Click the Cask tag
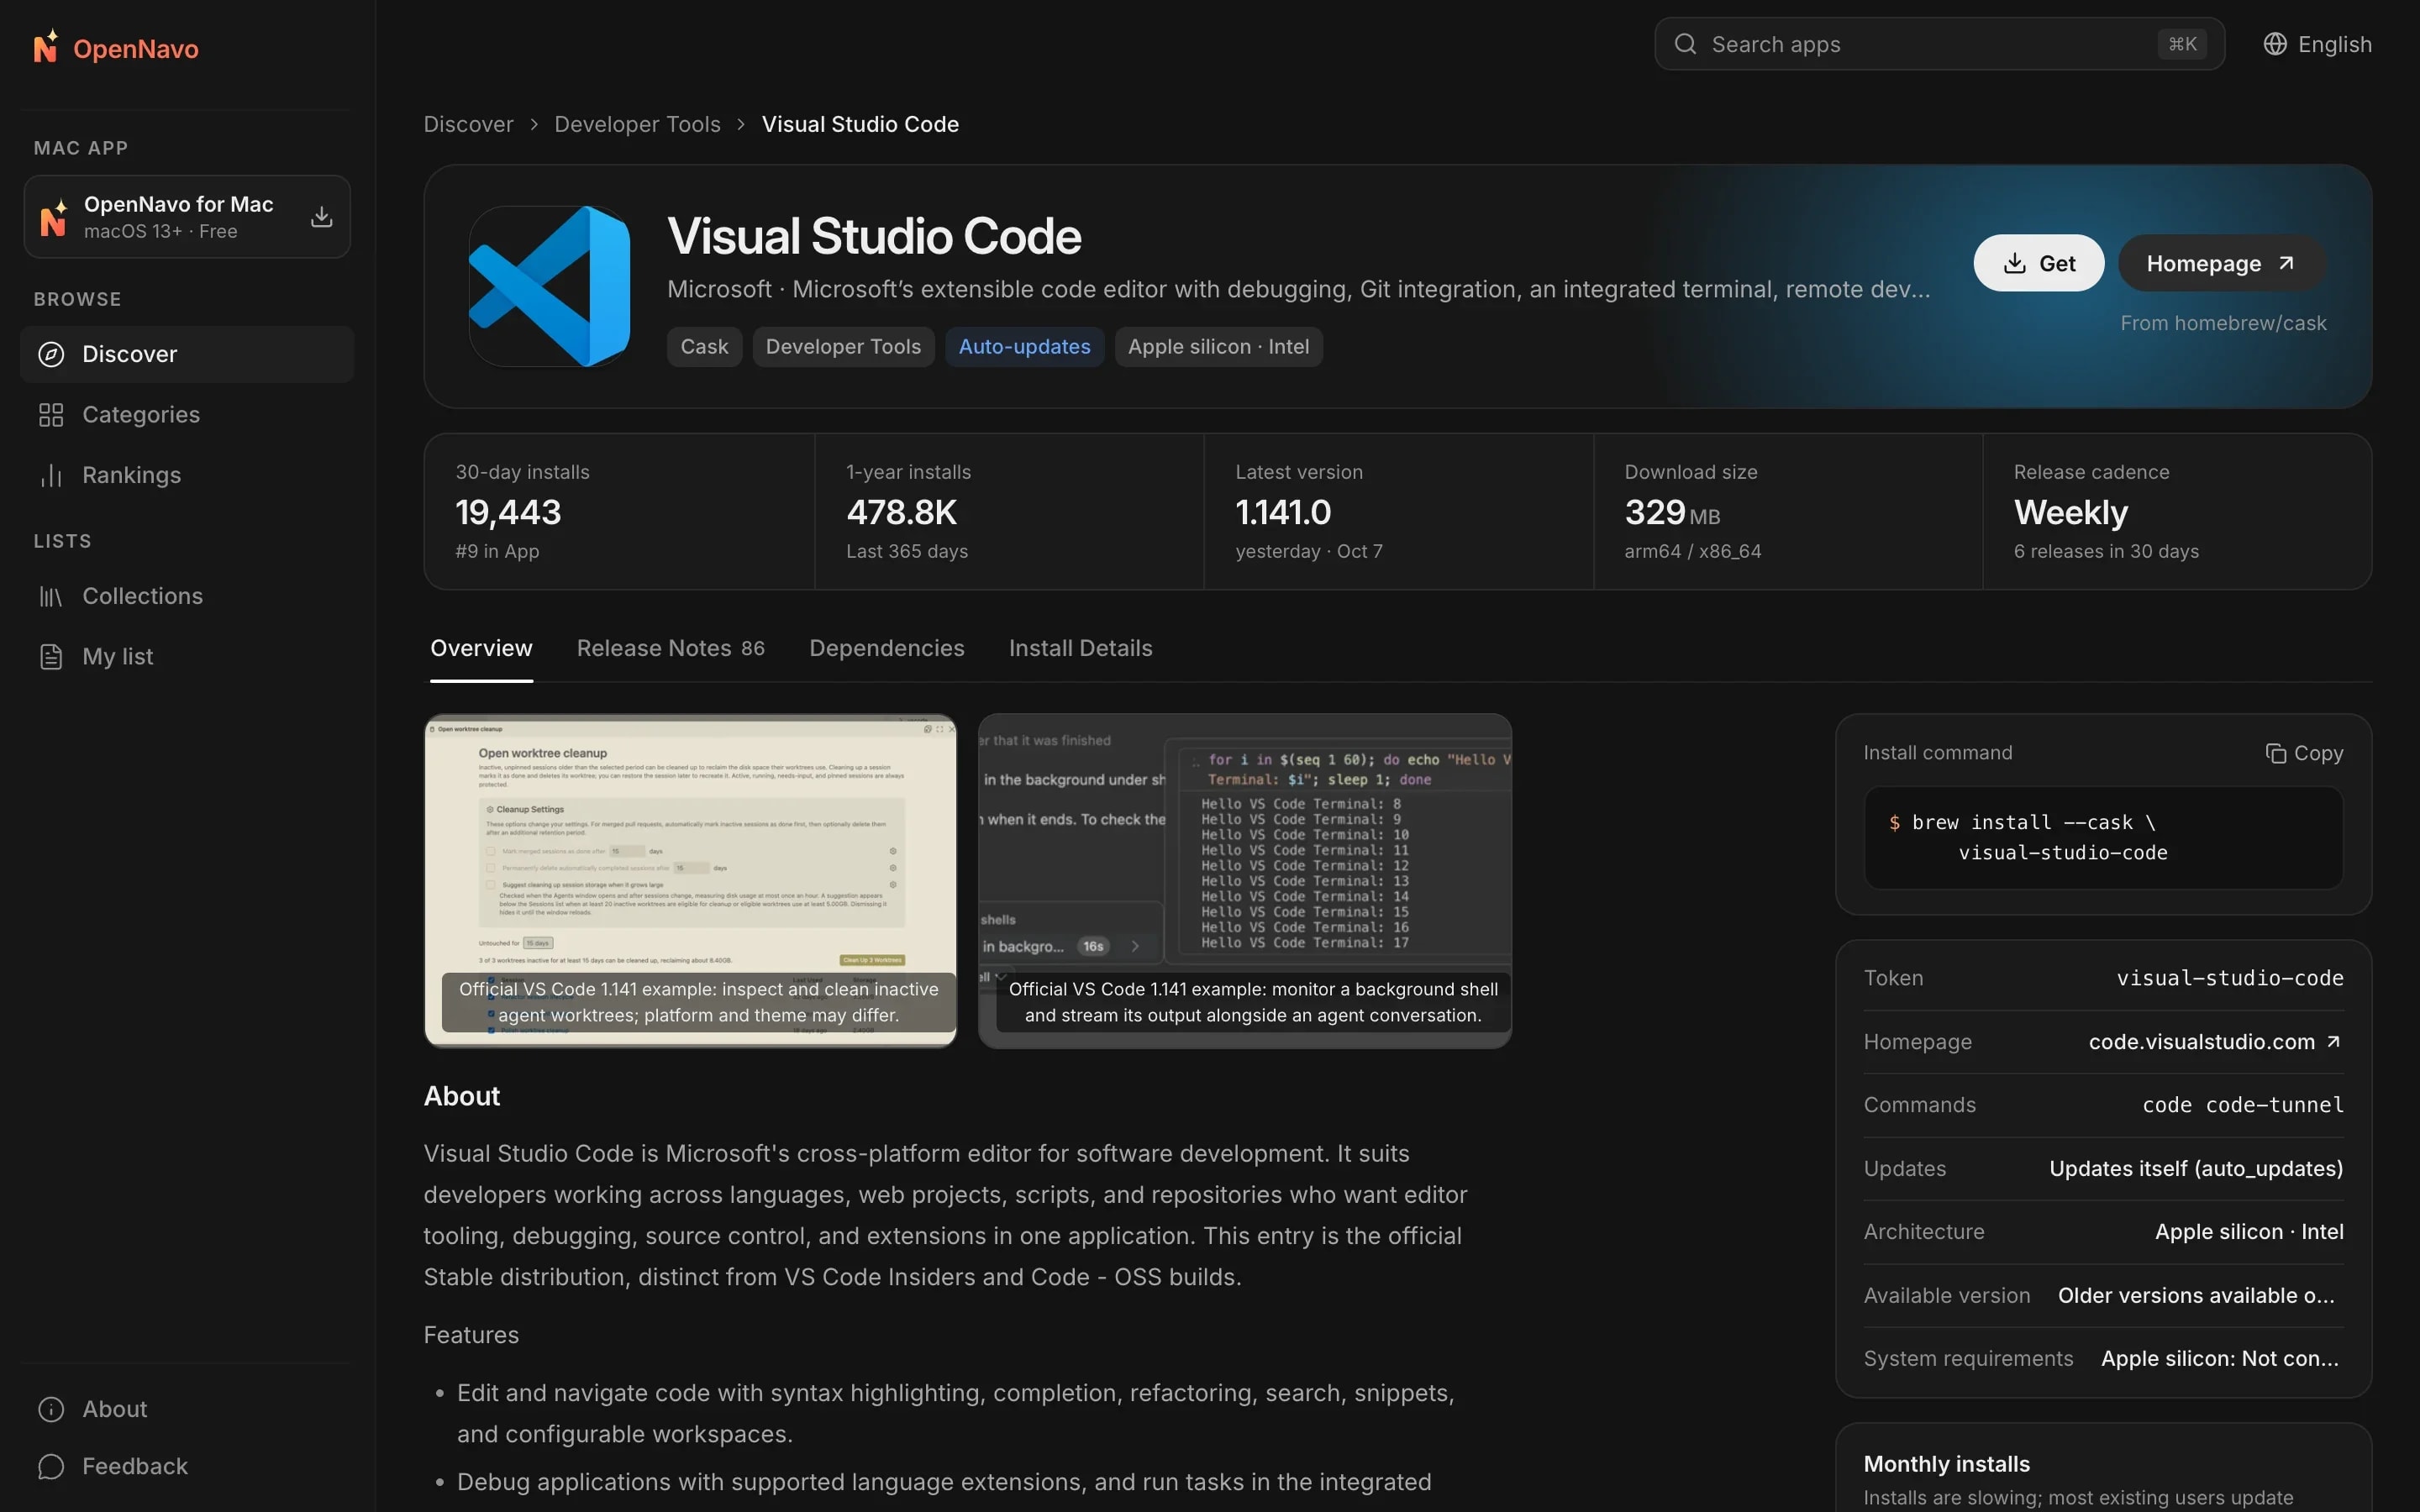2420x1512 pixels. [704, 347]
